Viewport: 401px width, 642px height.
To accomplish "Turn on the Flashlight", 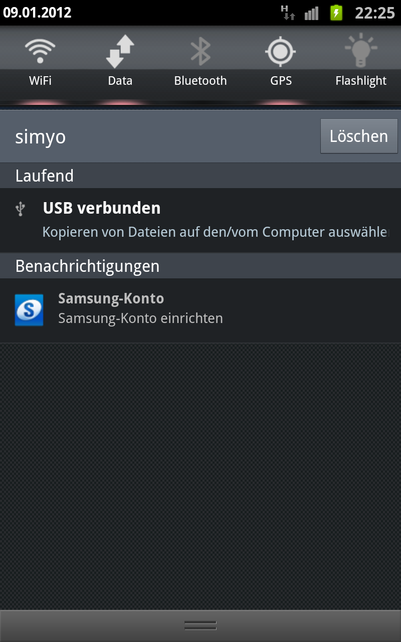I will pyautogui.click(x=361, y=63).
